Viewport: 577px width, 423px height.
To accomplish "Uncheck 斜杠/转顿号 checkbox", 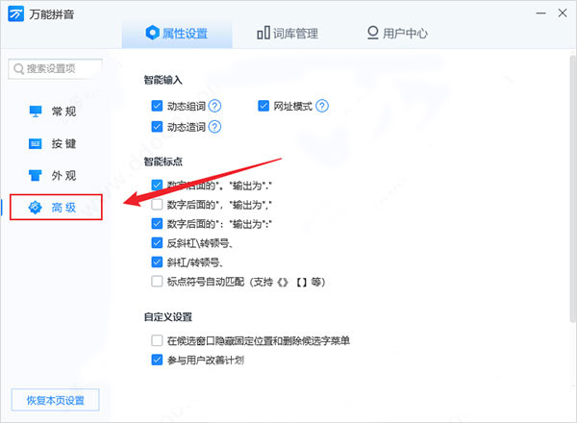I will tap(157, 261).
